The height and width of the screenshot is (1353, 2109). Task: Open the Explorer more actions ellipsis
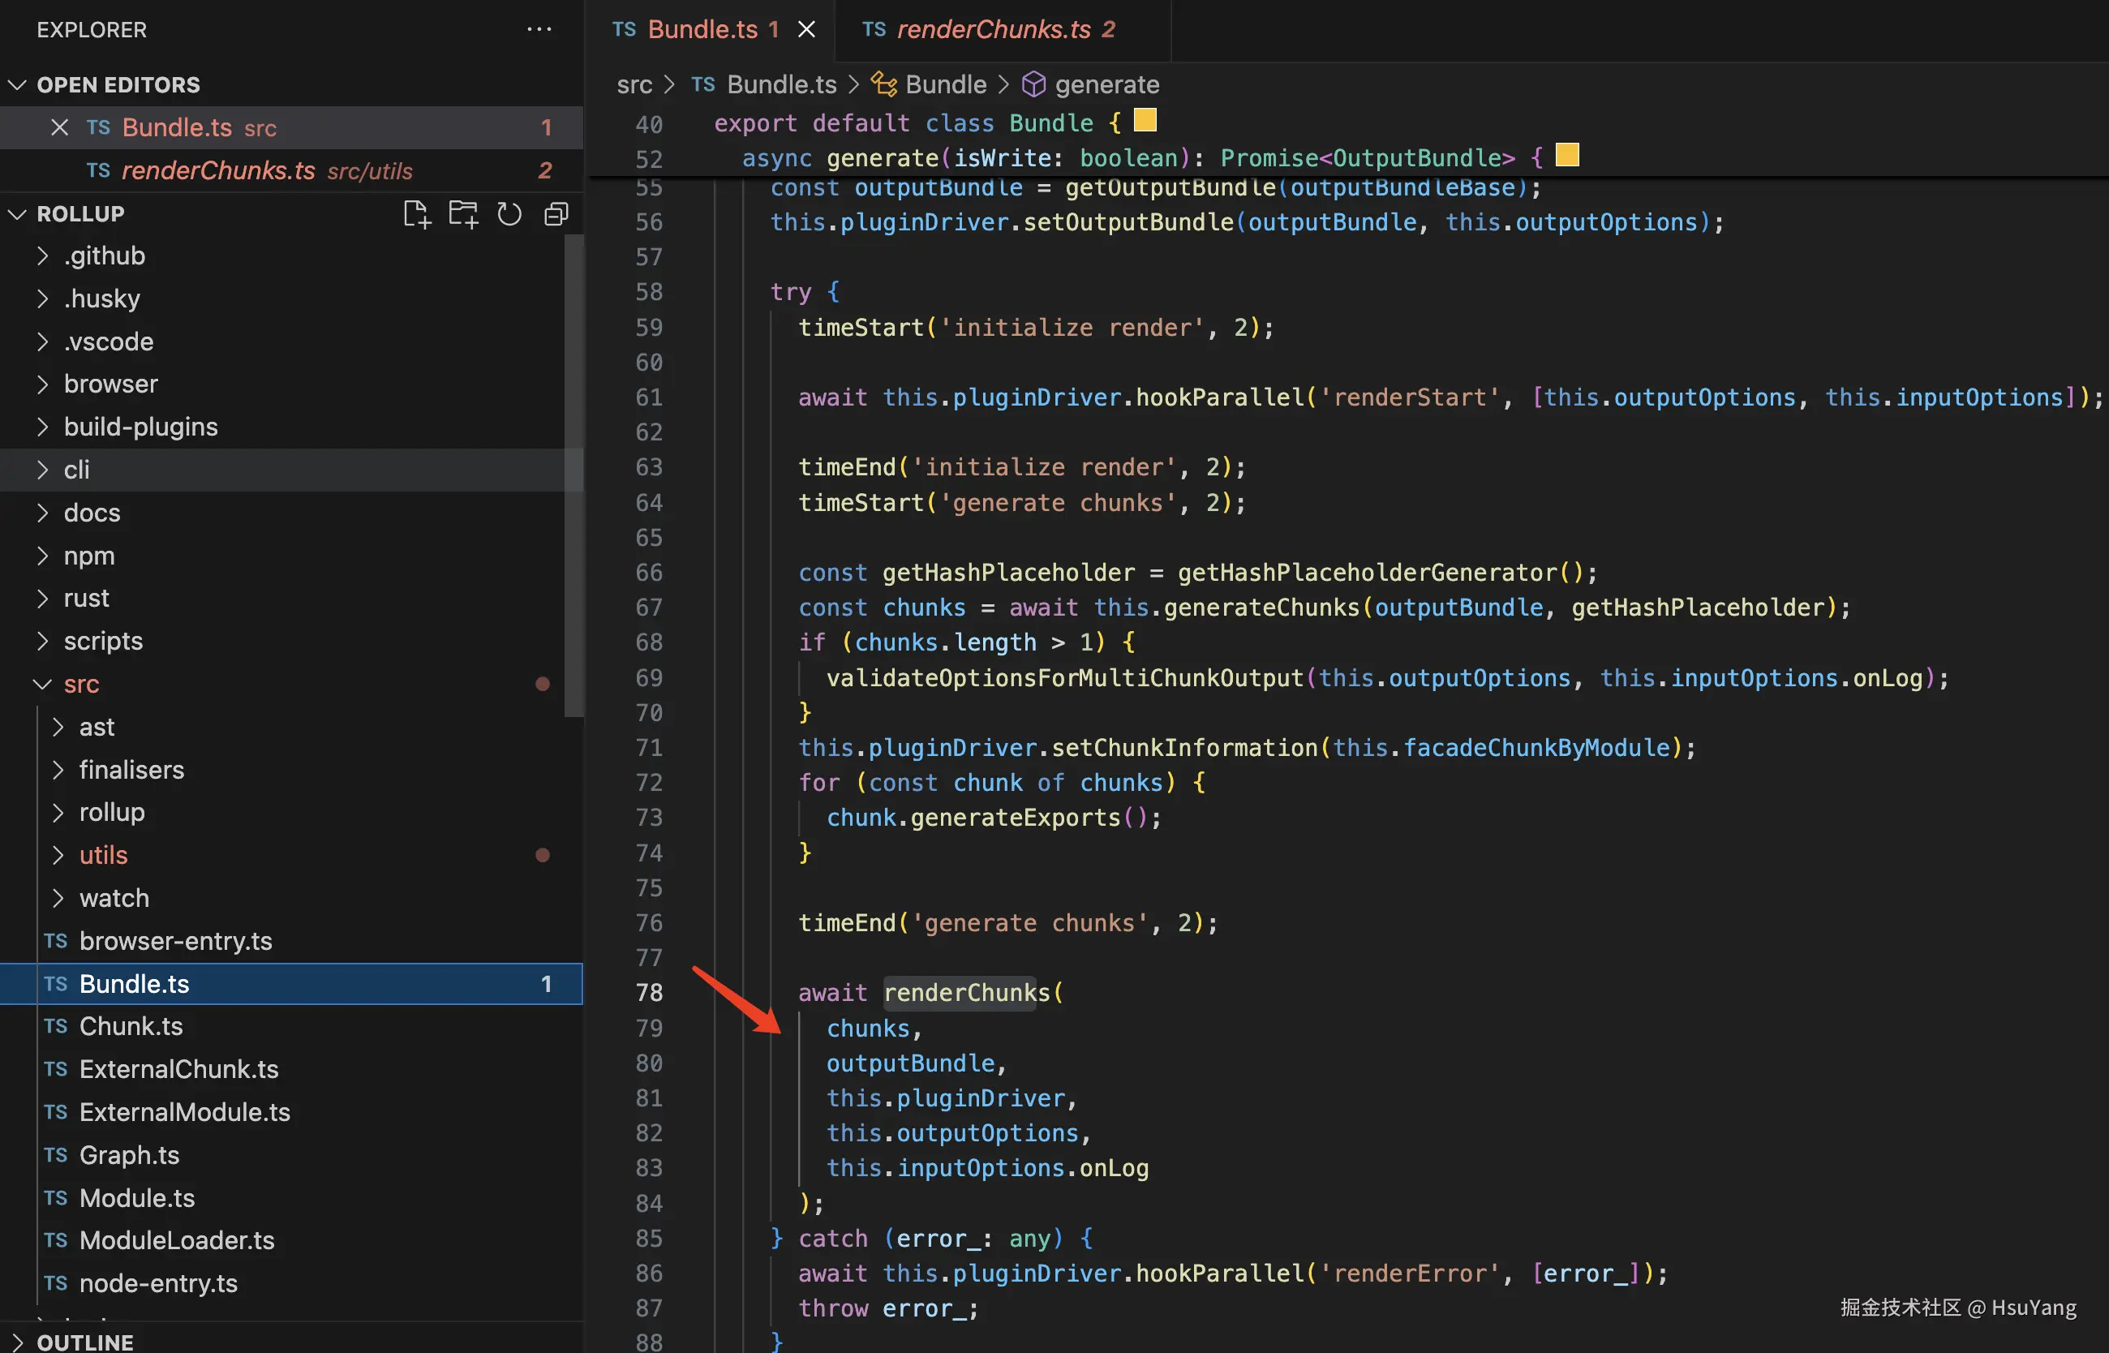pos(539,29)
